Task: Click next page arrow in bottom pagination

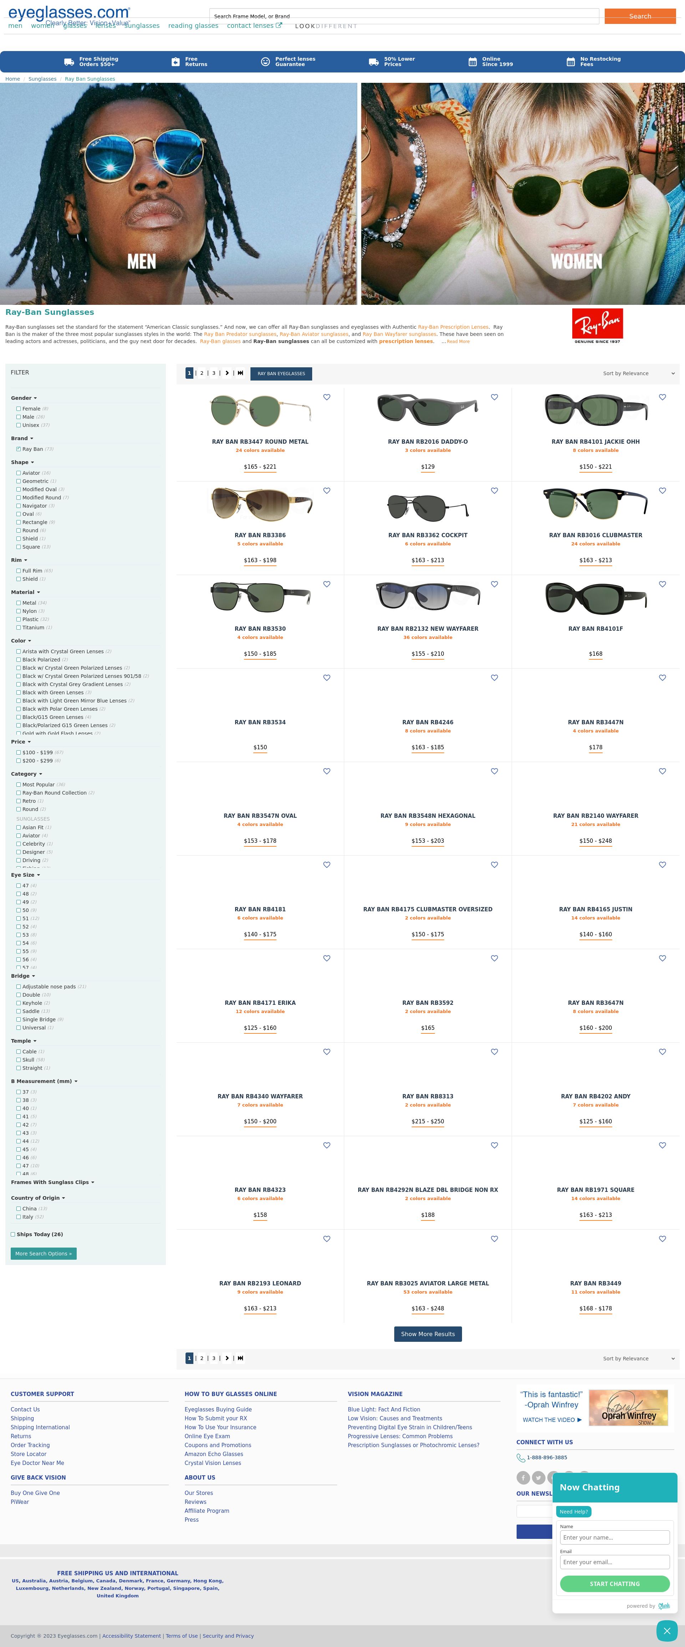Action: click(227, 1358)
